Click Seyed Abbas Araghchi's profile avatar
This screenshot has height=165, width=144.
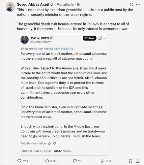[x=10, y=7]
